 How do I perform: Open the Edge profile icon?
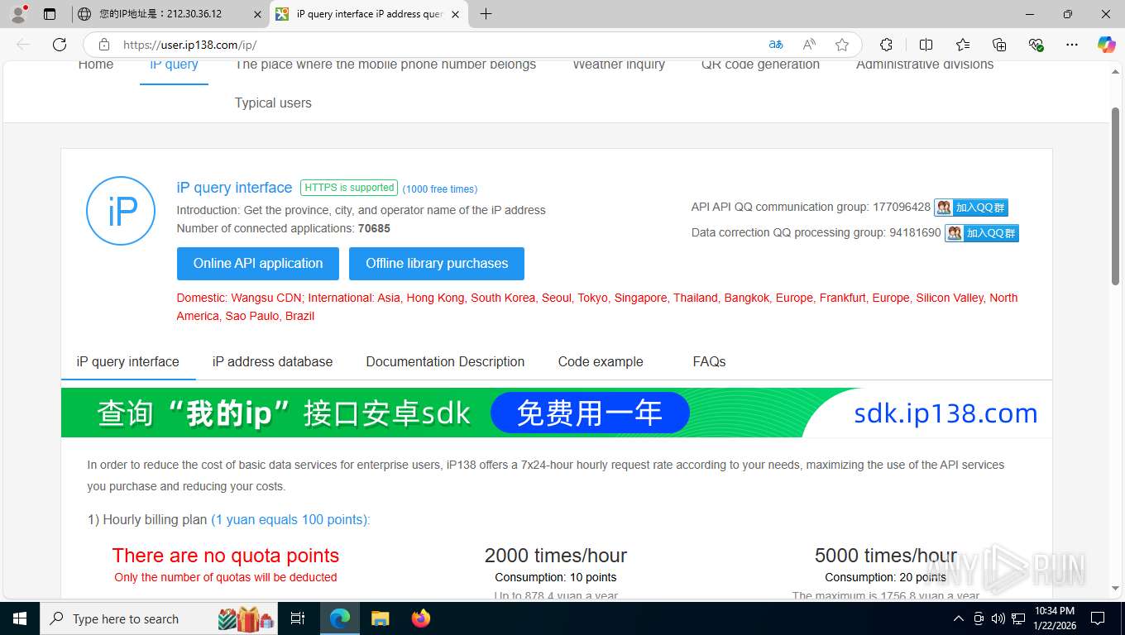tap(18, 14)
